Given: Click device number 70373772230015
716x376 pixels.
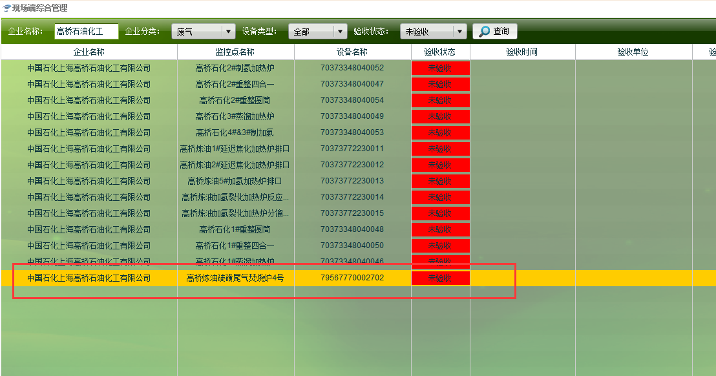Looking at the screenshot, I should pos(352,213).
